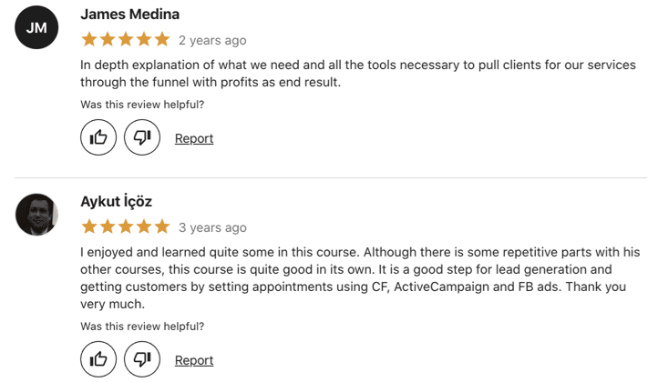Click the last star in Aykut İçöz's rating
Screen dimensions: 648x382
point(162,226)
